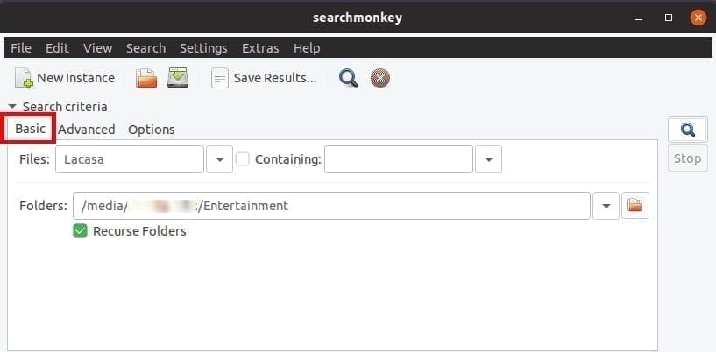Click the New Instance toolbar icon

25,78
